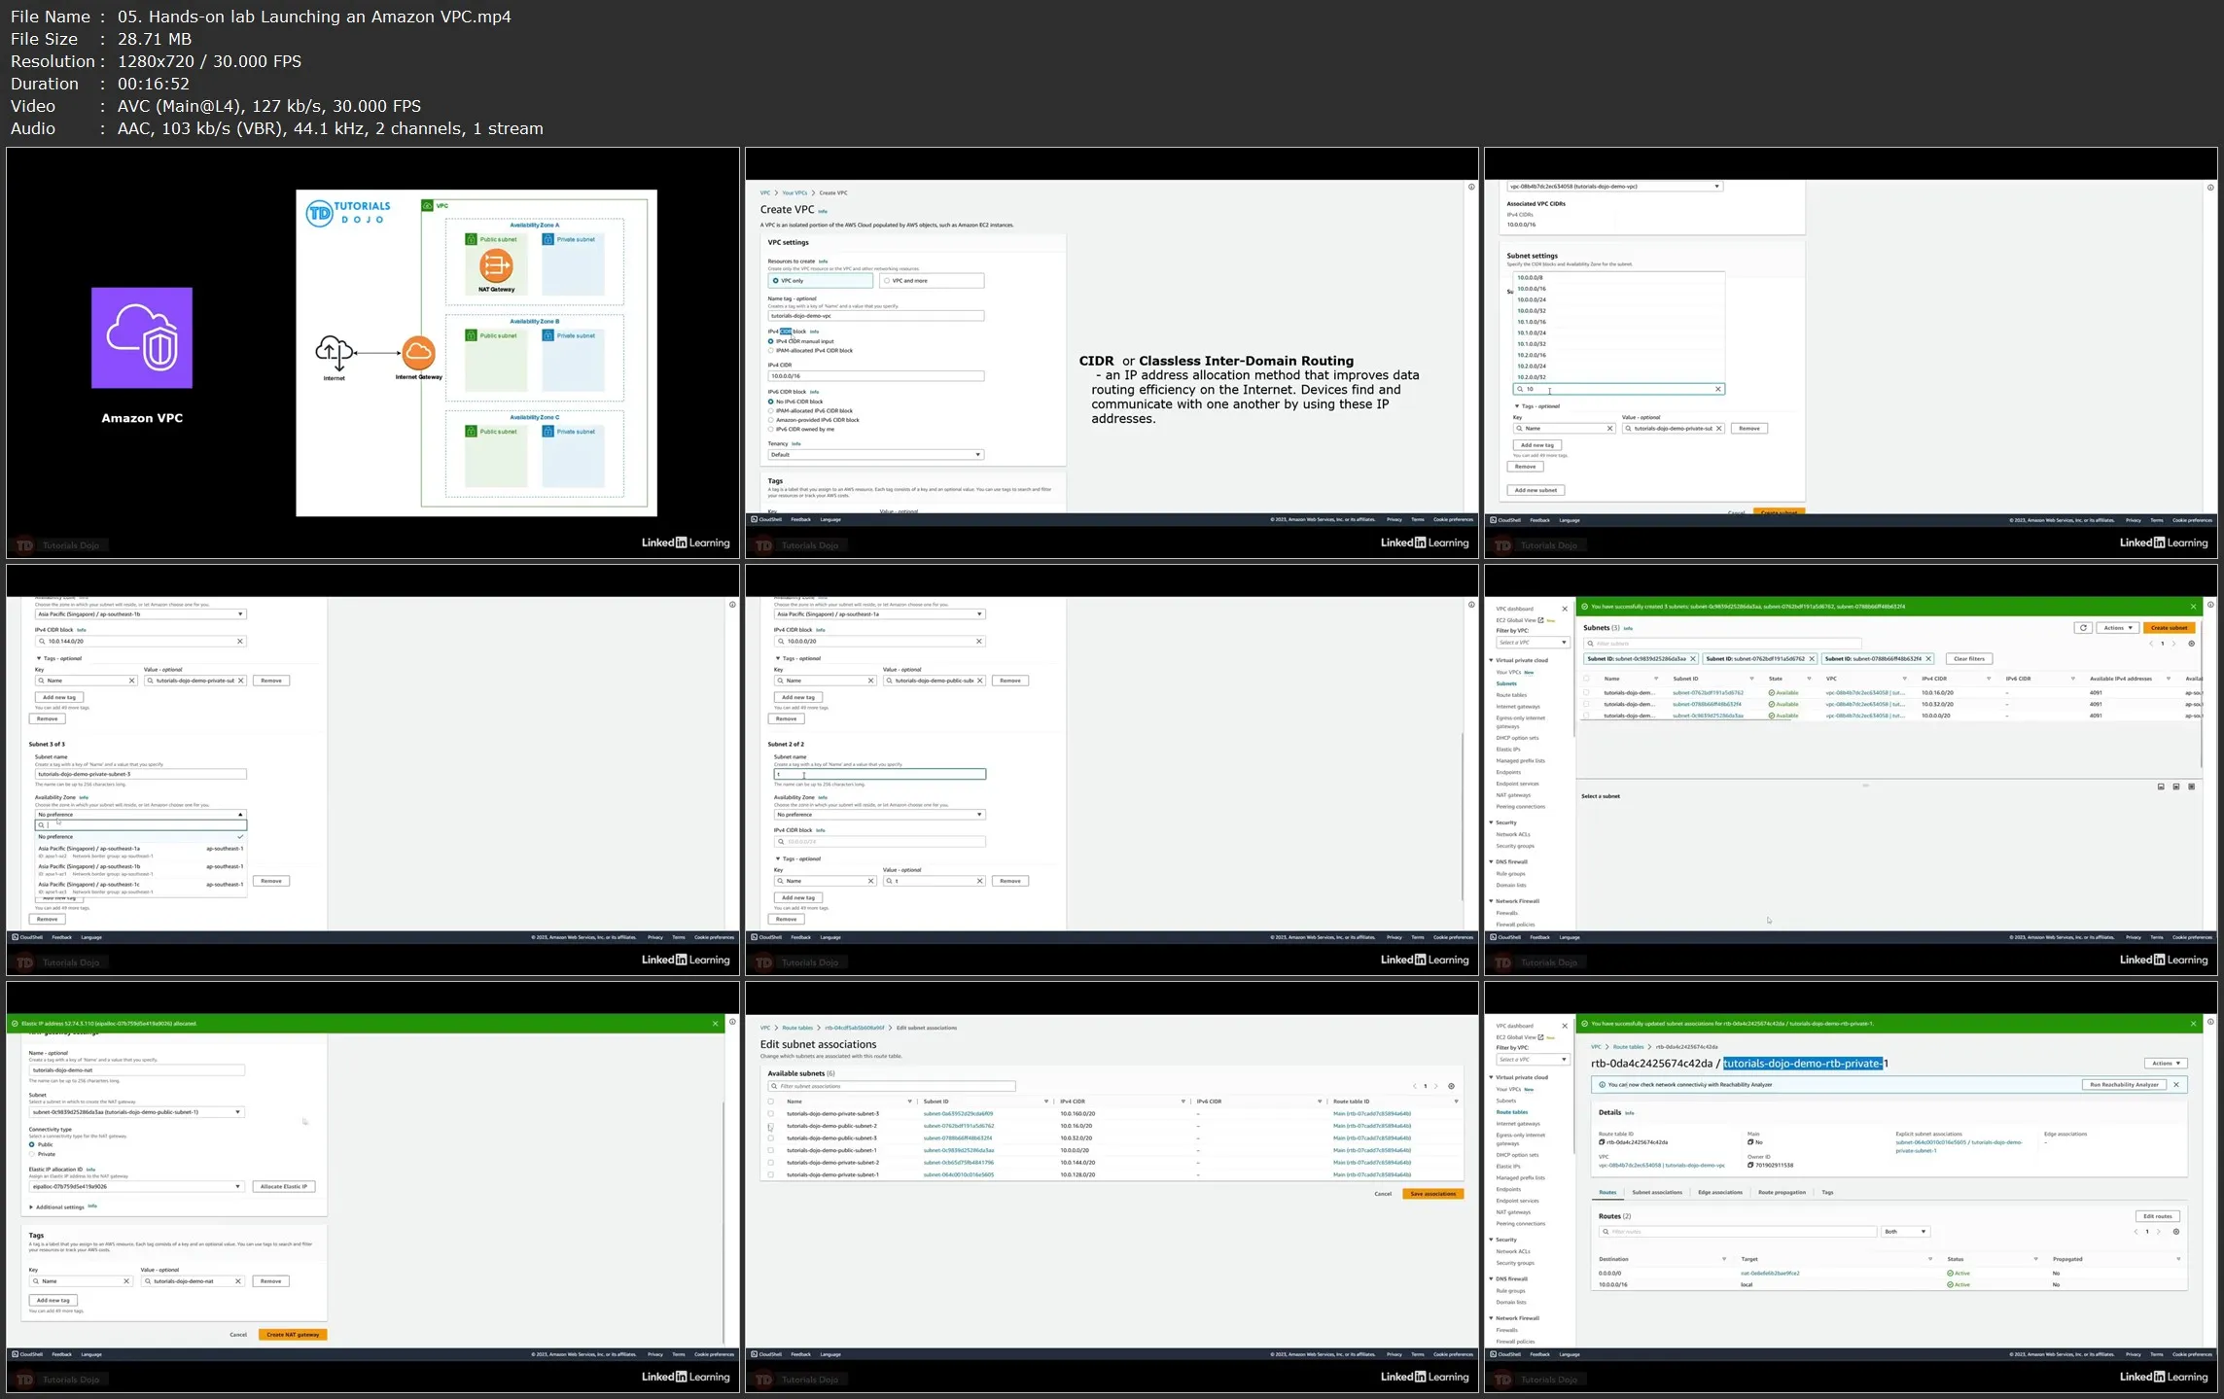Screen dimensions: 2224x1399
Task: Open the 'Both' routes filter dropdown
Action: click(1905, 1232)
